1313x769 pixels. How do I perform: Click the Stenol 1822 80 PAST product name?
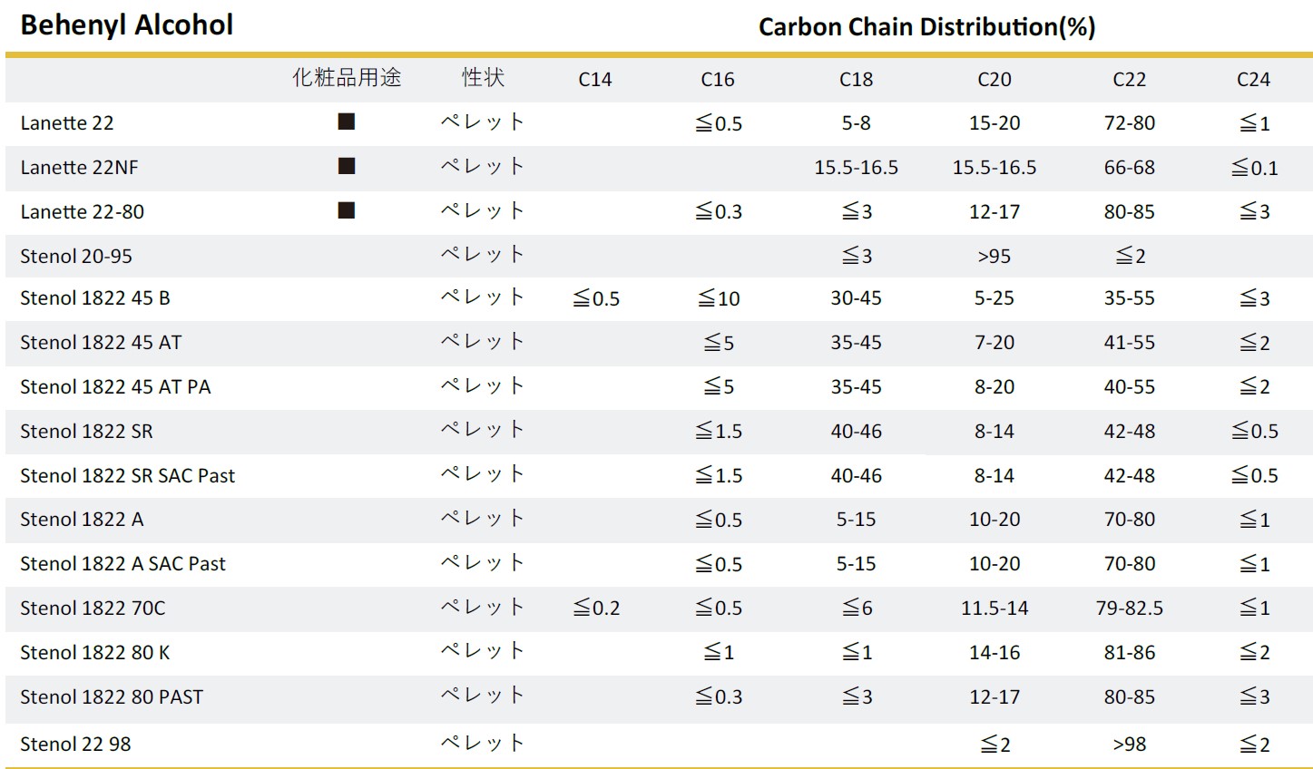tap(112, 697)
